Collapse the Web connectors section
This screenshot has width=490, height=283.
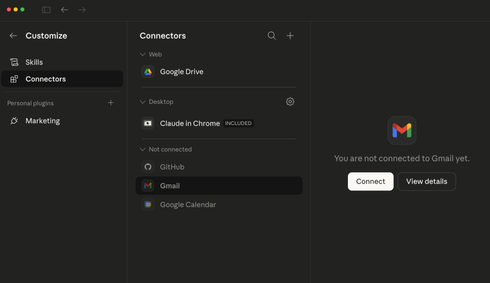(142, 54)
